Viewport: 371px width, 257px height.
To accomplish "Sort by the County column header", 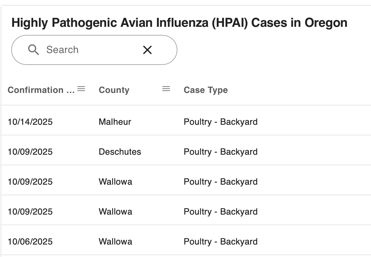I will click(114, 90).
